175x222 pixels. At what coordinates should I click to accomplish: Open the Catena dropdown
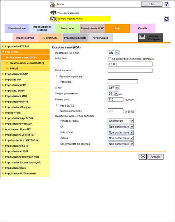pos(121,138)
